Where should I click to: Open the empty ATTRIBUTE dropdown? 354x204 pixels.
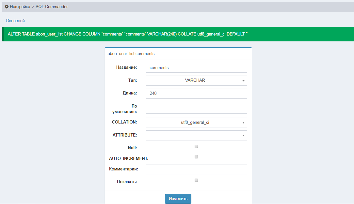point(196,135)
